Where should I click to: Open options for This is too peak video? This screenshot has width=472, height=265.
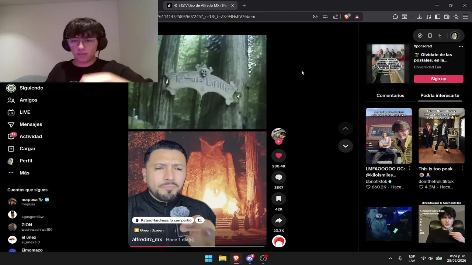pos(462,169)
